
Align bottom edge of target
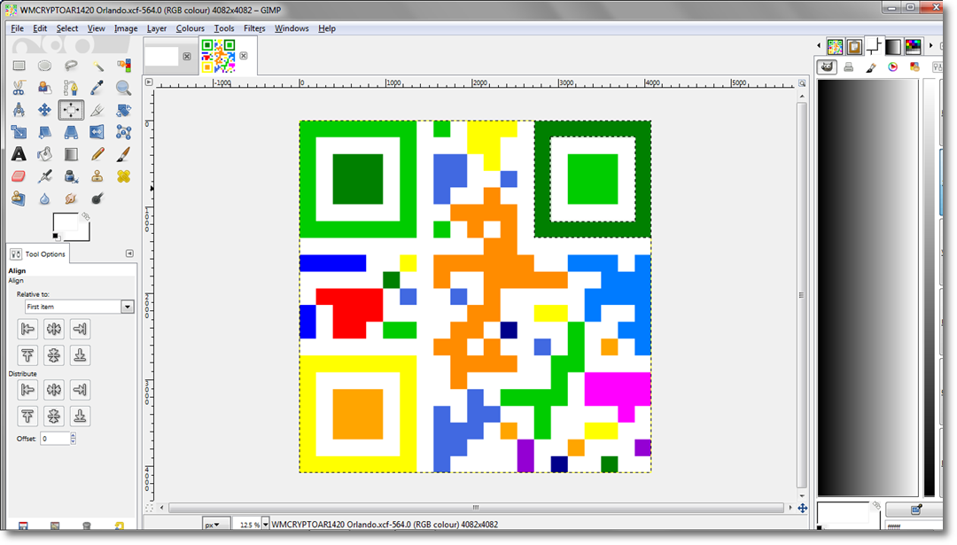[80, 355]
